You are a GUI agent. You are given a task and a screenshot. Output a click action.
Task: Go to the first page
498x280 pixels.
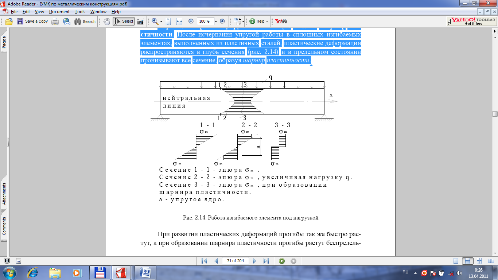point(204,261)
